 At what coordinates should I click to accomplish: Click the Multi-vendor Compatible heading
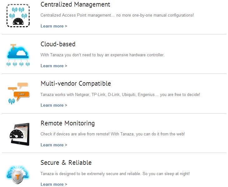pos(76,84)
